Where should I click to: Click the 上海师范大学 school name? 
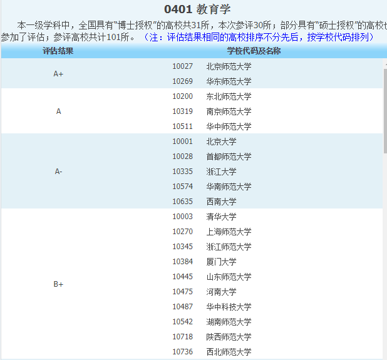pyautogui.click(x=229, y=232)
